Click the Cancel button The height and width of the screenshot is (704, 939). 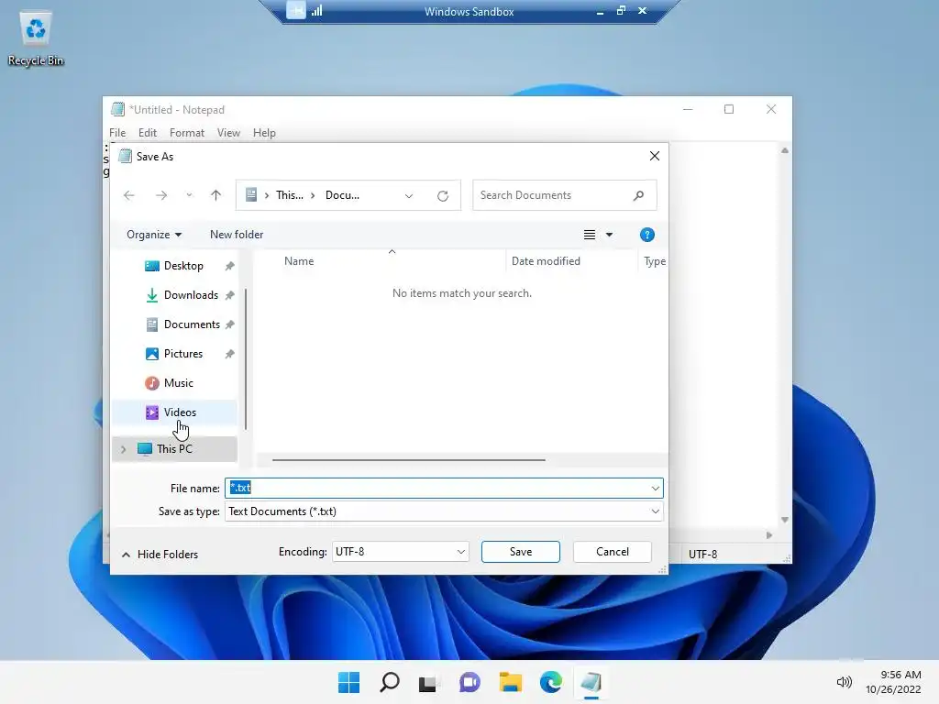pos(612,551)
